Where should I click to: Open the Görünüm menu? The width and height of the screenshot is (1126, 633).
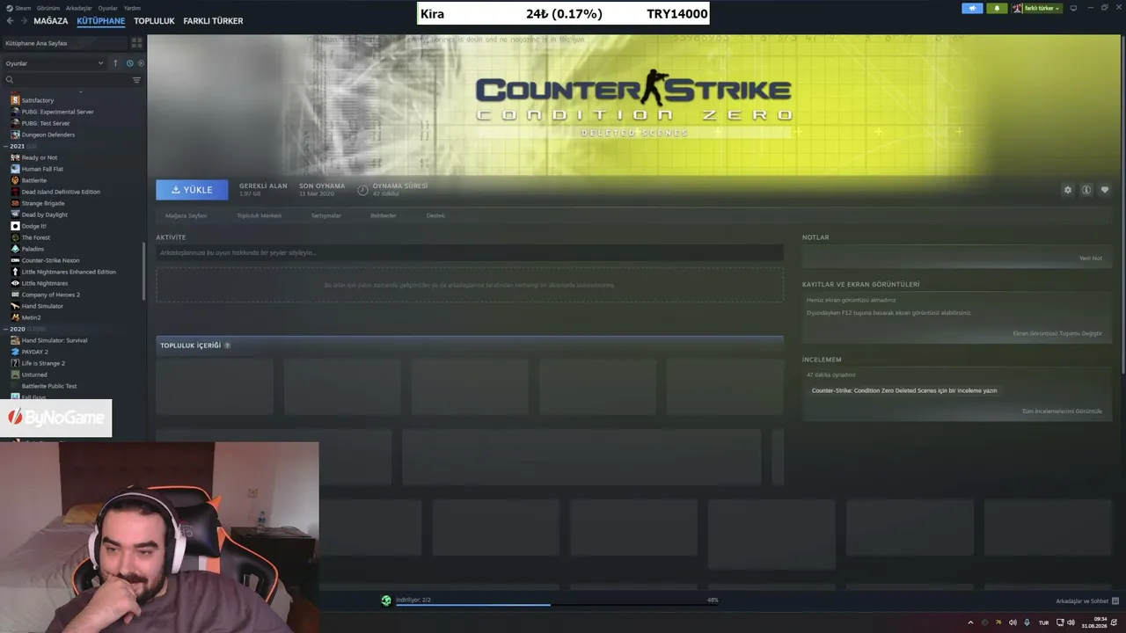pyautogui.click(x=48, y=8)
